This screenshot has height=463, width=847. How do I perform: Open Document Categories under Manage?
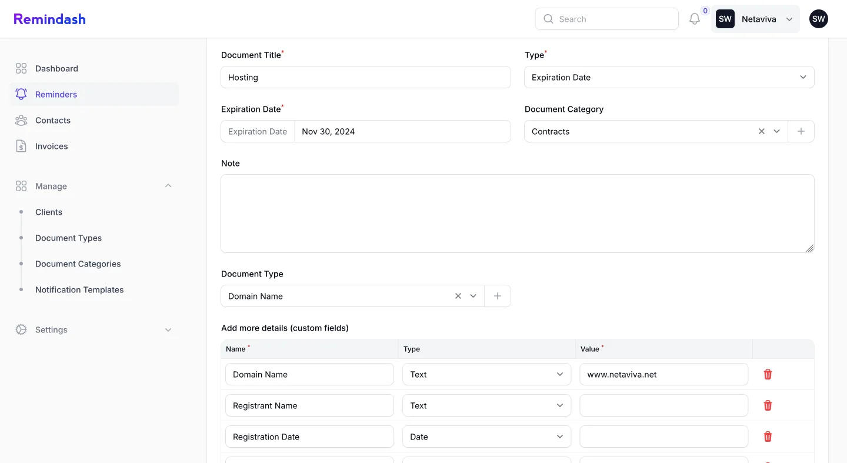click(78, 264)
